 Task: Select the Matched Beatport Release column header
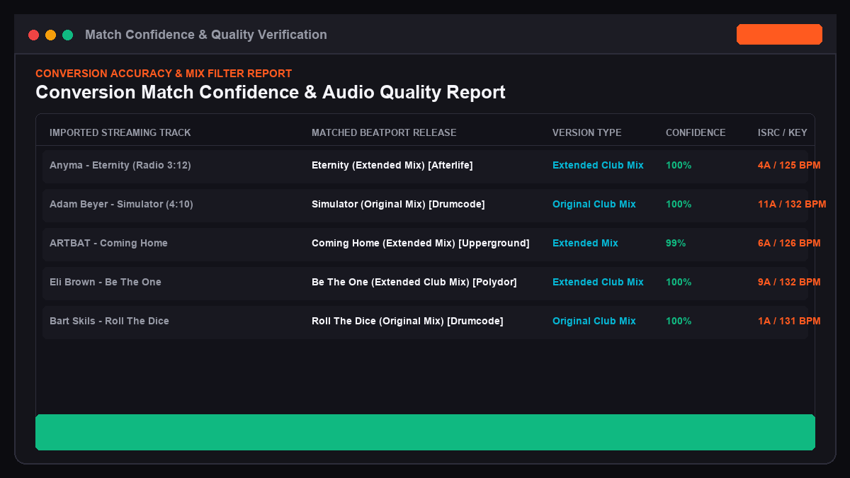click(x=384, y=132)
